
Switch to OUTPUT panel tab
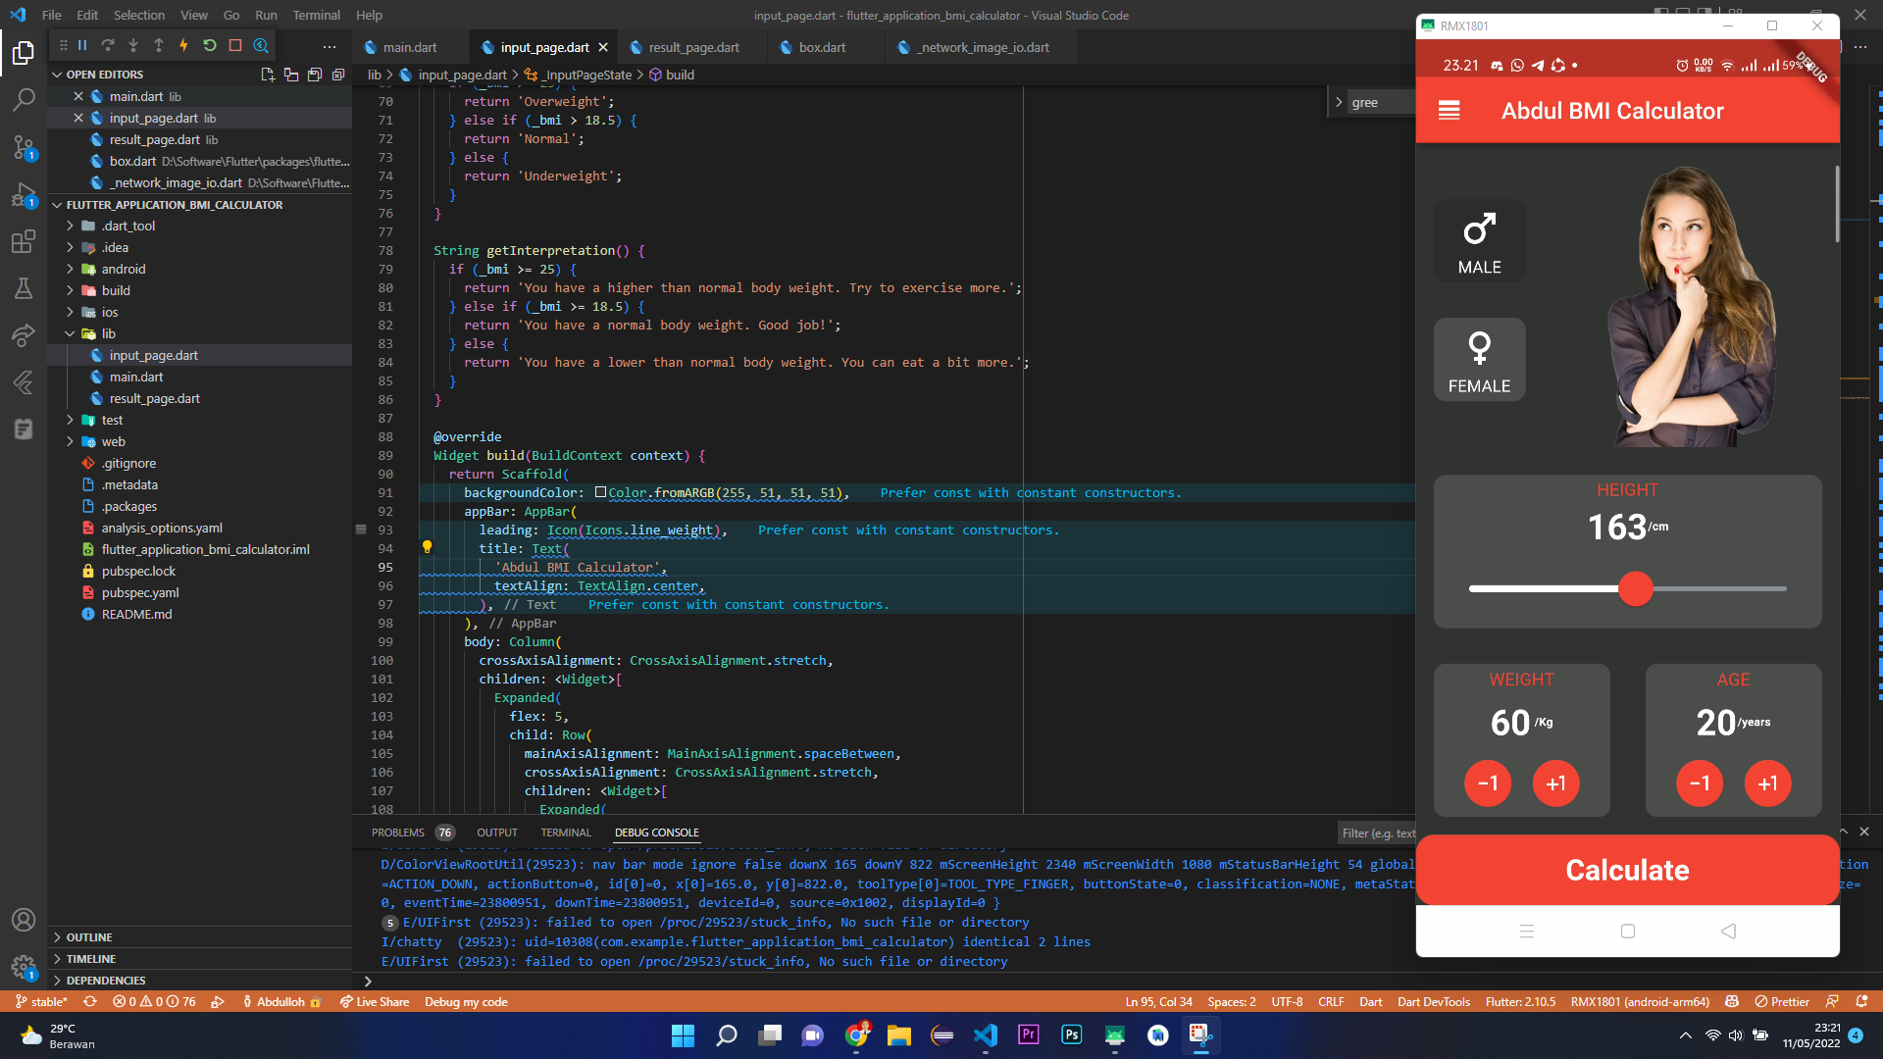[497, 832]
